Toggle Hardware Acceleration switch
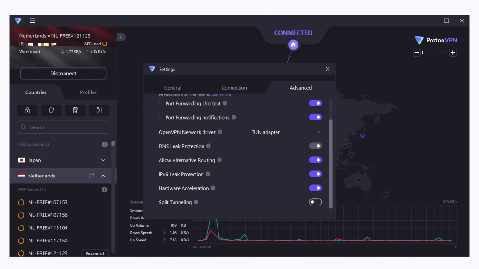 coord(315,188)
